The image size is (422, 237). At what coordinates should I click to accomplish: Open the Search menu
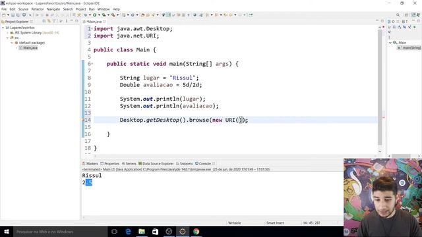tap(68, 9)
